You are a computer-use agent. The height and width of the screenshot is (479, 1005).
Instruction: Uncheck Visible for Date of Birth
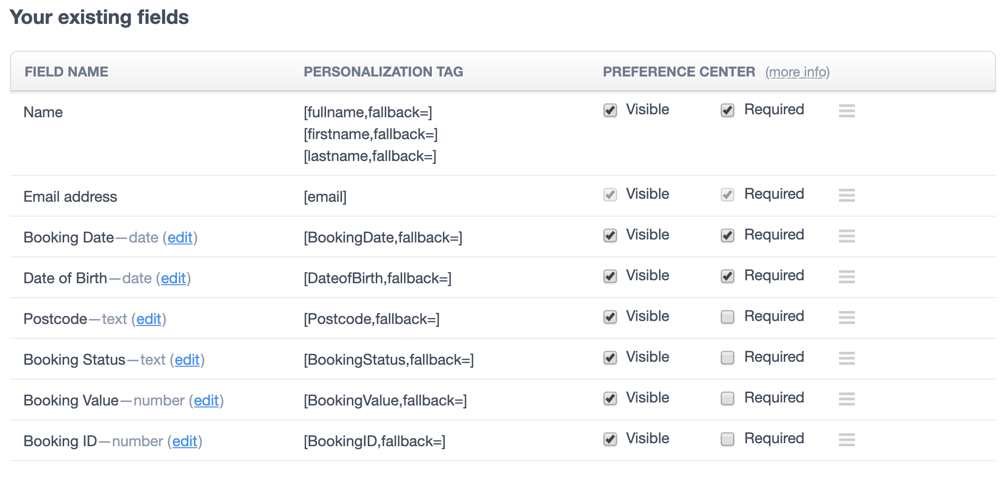click(610, 276)
